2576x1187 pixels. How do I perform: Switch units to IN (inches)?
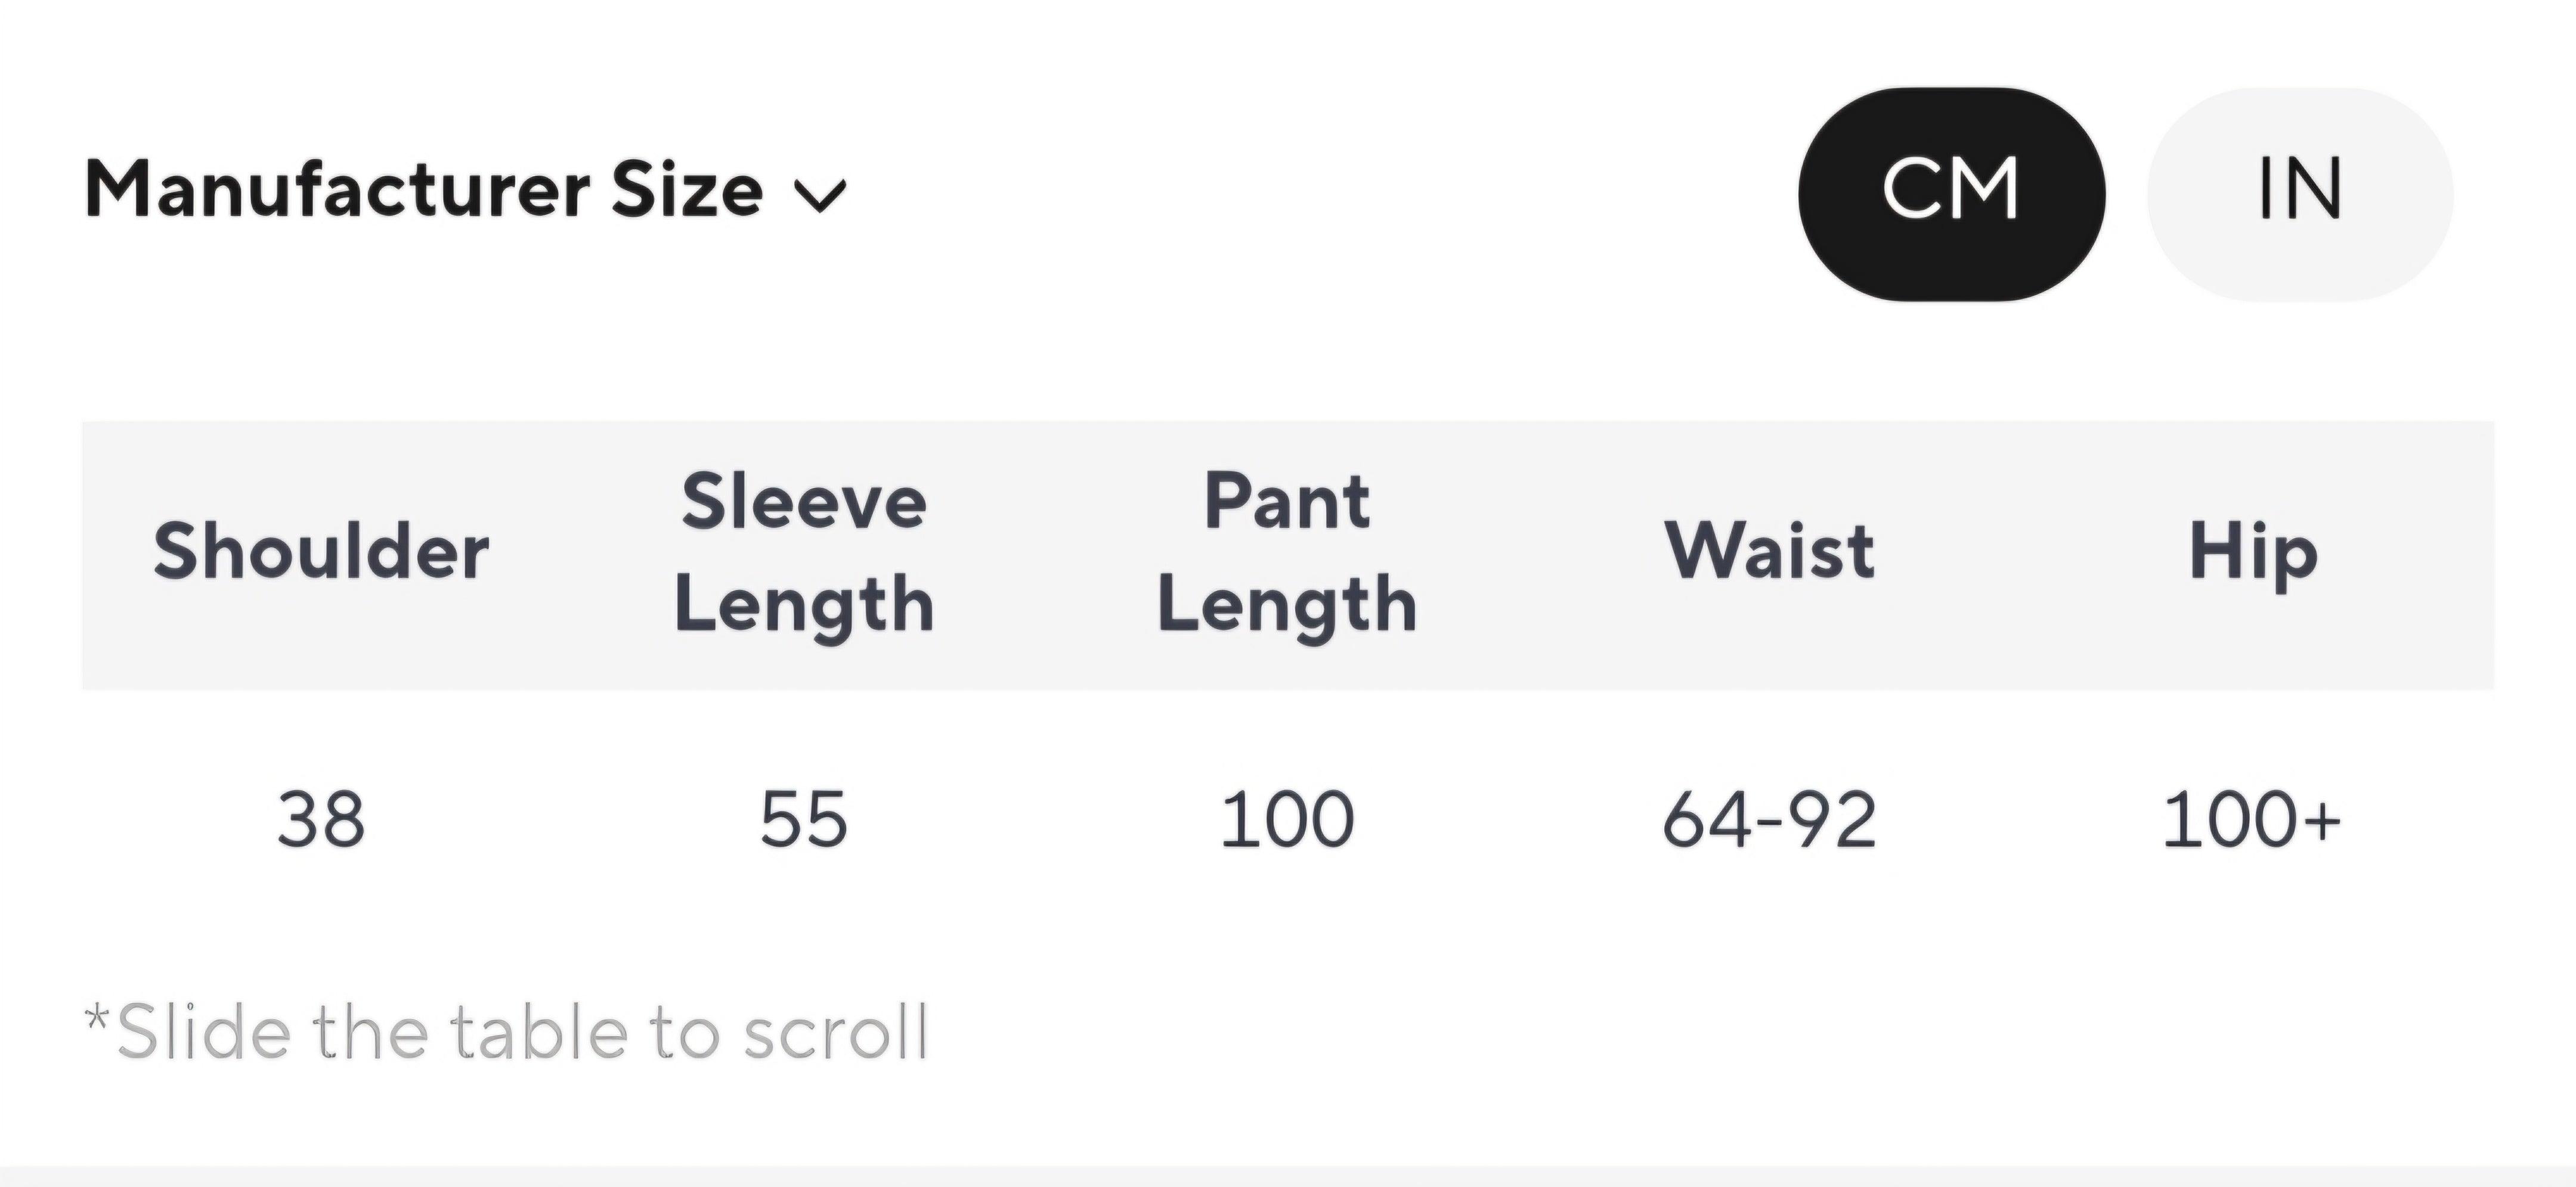2299,194
